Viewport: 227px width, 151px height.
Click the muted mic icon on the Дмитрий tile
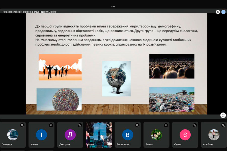(x=80, y=125)
